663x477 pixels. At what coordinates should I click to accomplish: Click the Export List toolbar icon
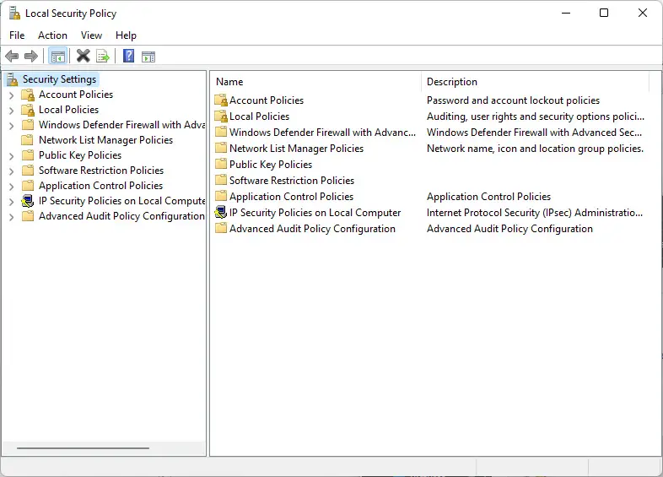coord(103,56)
